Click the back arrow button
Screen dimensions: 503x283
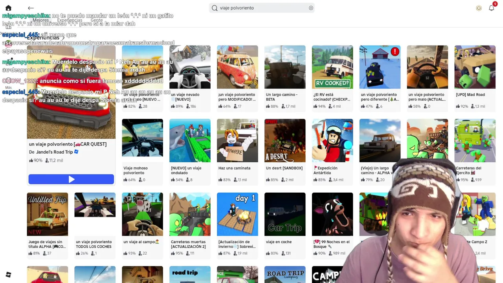tap(31, 8)
